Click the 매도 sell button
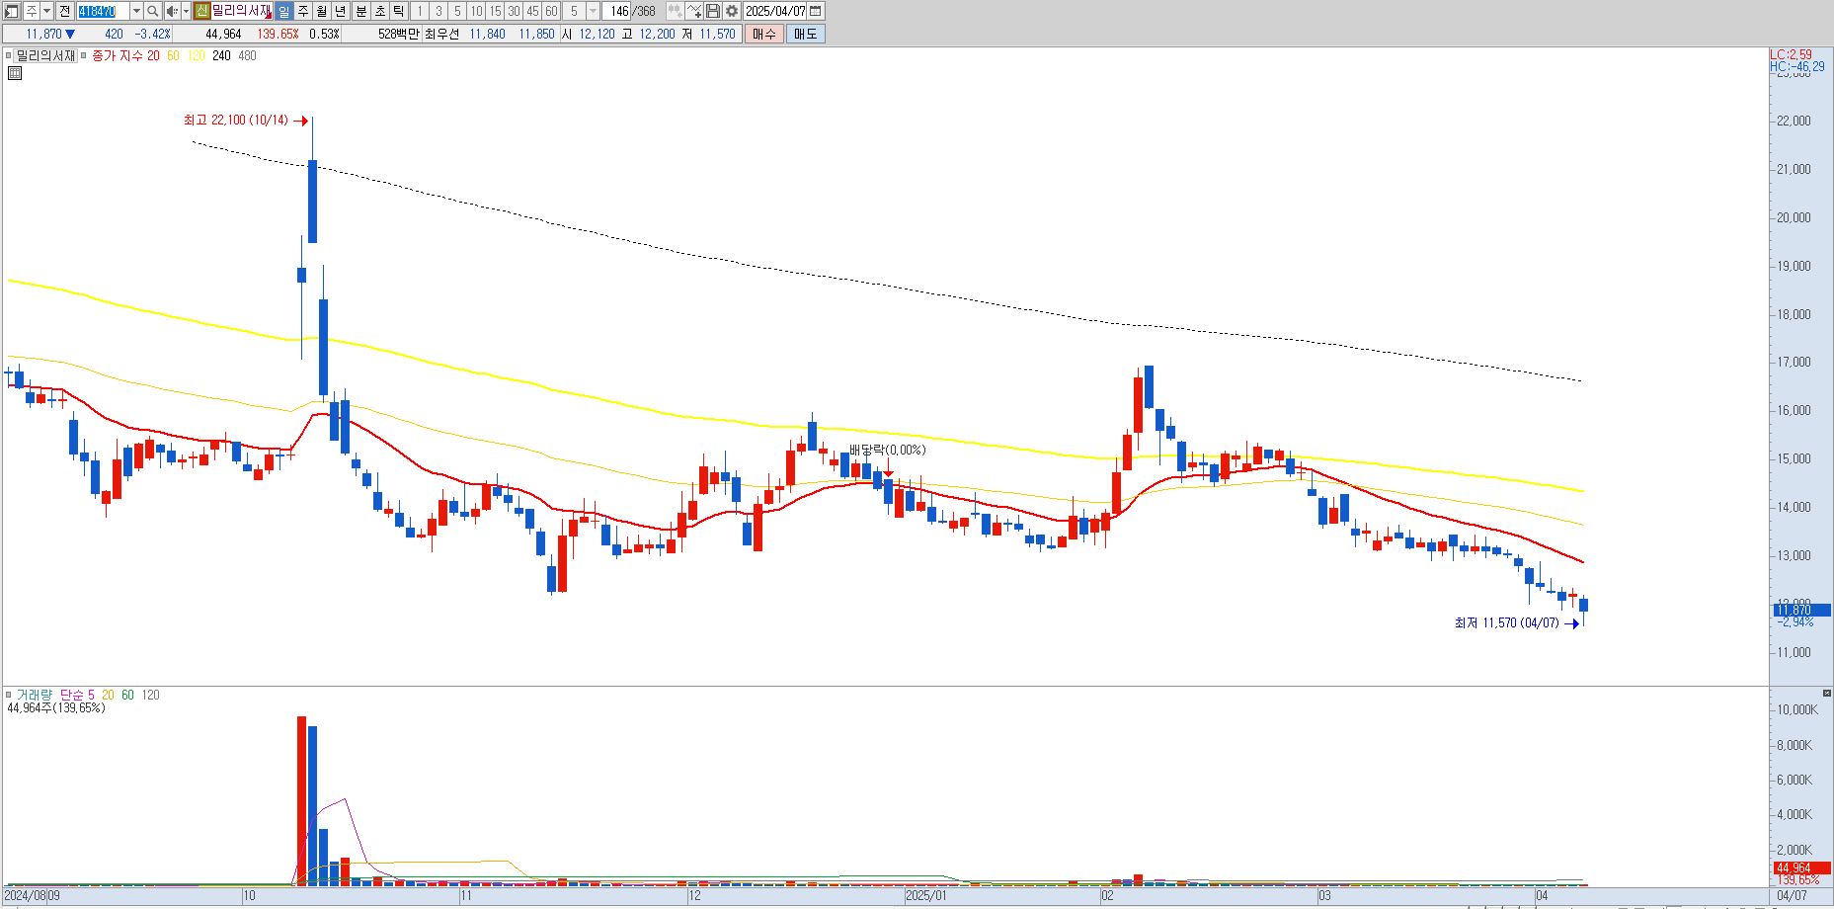 (805, 34)
